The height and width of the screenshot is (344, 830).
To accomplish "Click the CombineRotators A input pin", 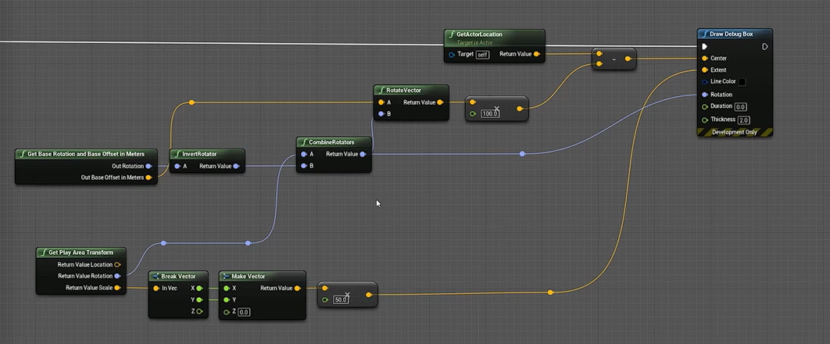I will [303, 155].
